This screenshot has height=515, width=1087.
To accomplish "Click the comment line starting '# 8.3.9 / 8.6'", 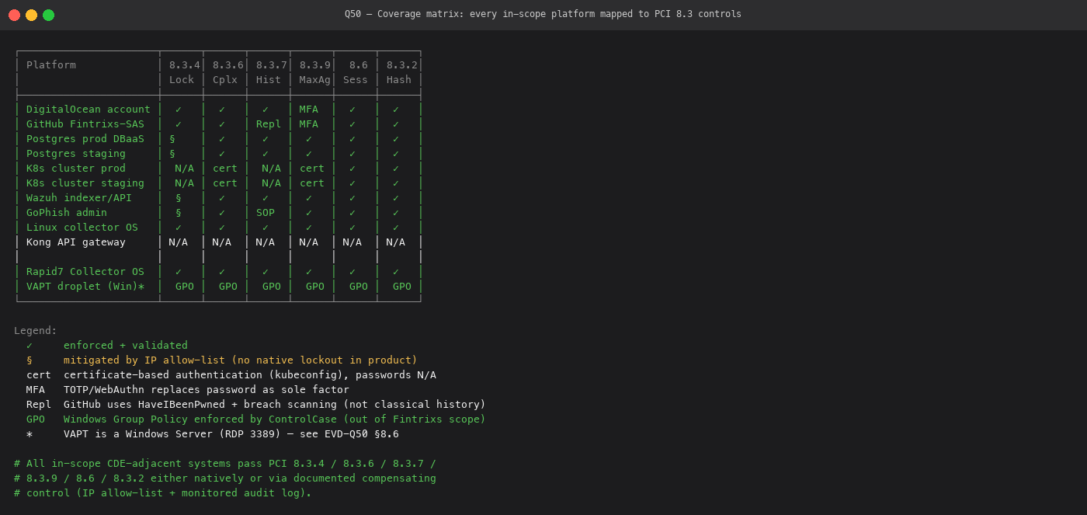I will click(225, 478).
